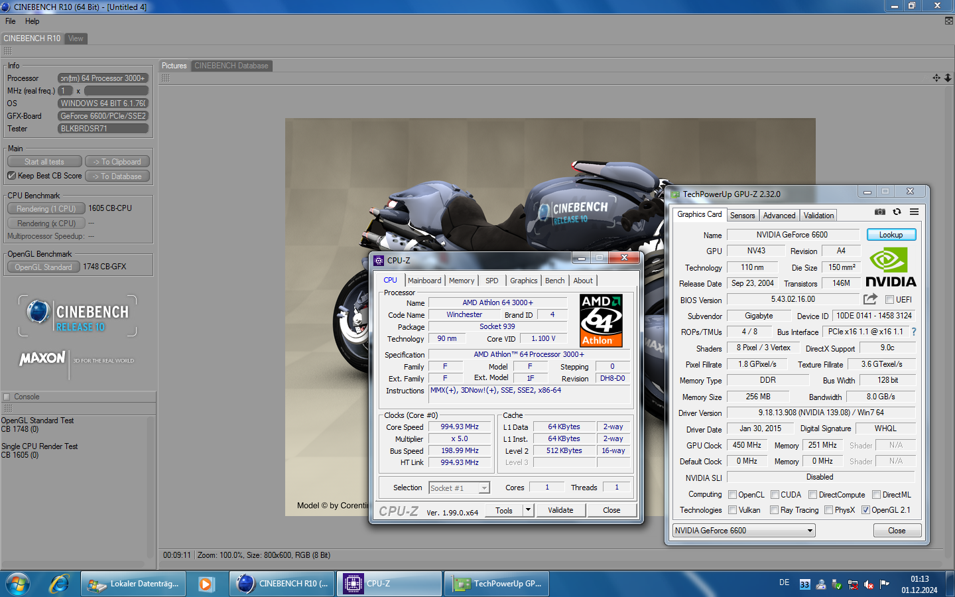Click the Bus Interface question mark icon
Image resolution: width=955 pixels, height=597 pixels.
pyautogui.click(x=913, y=332)
